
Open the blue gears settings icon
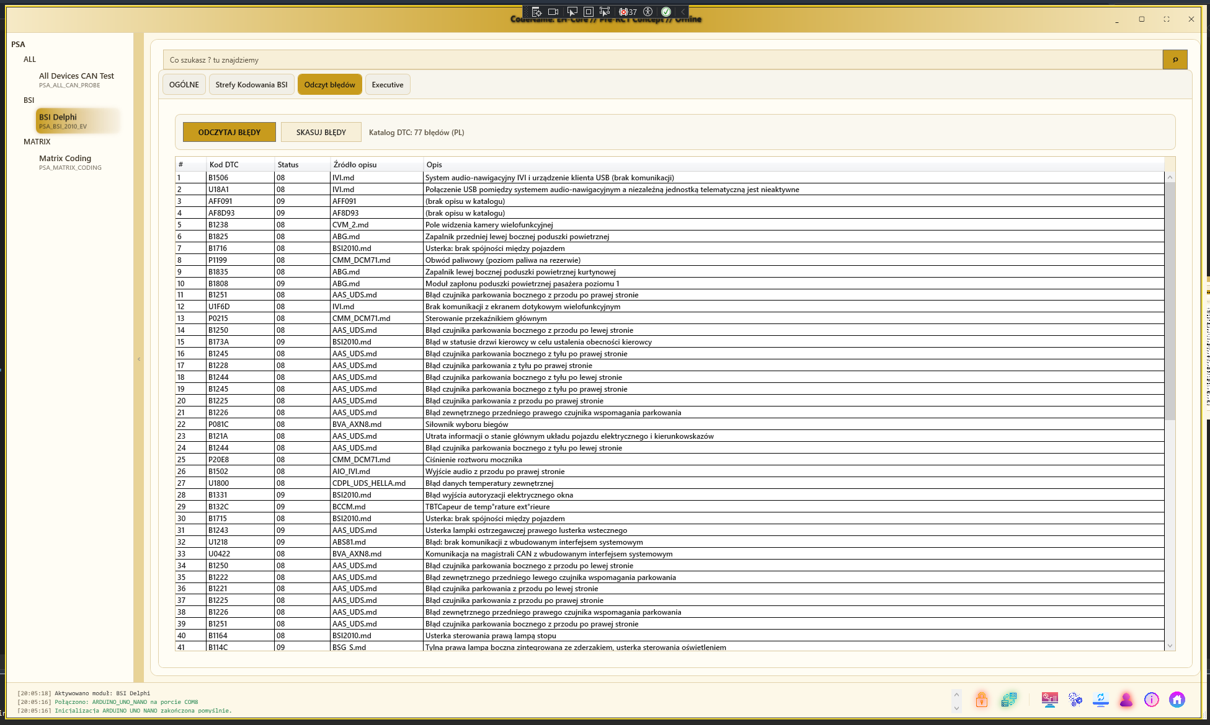point(1075,700)
